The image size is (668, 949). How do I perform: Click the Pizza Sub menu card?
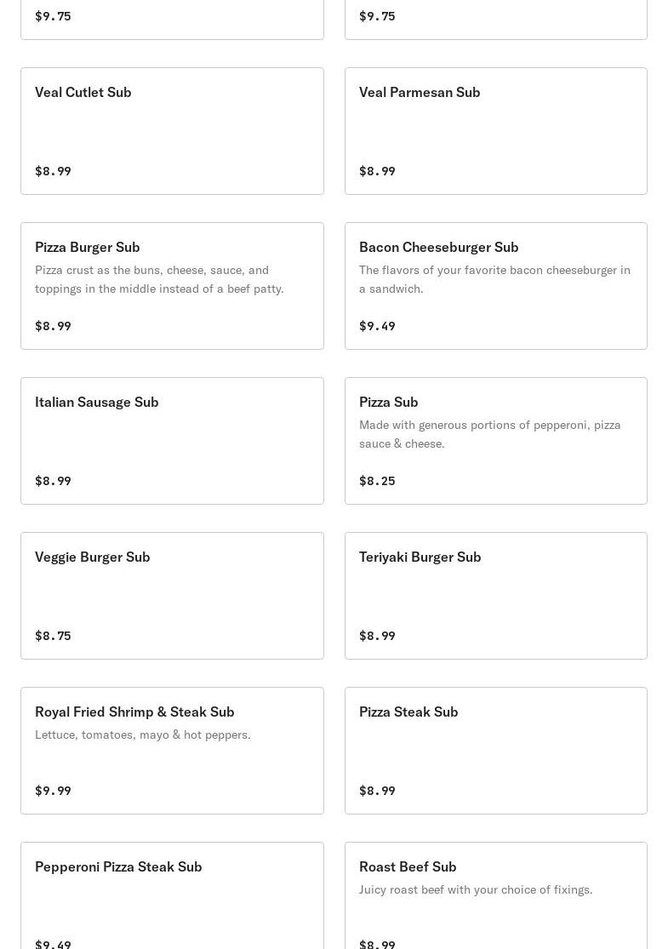coord(495,441)
